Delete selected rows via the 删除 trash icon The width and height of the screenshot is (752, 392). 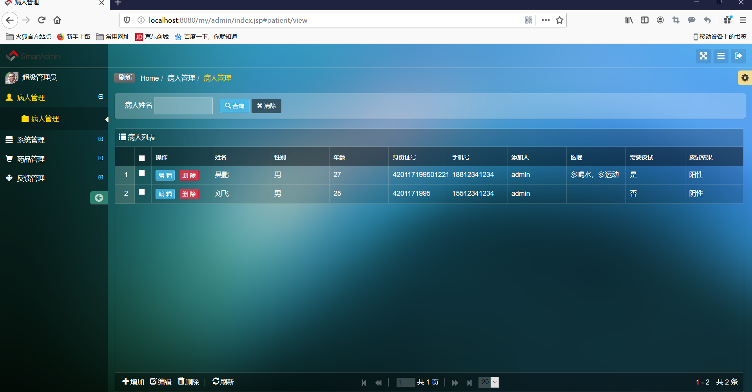point(188,381)
